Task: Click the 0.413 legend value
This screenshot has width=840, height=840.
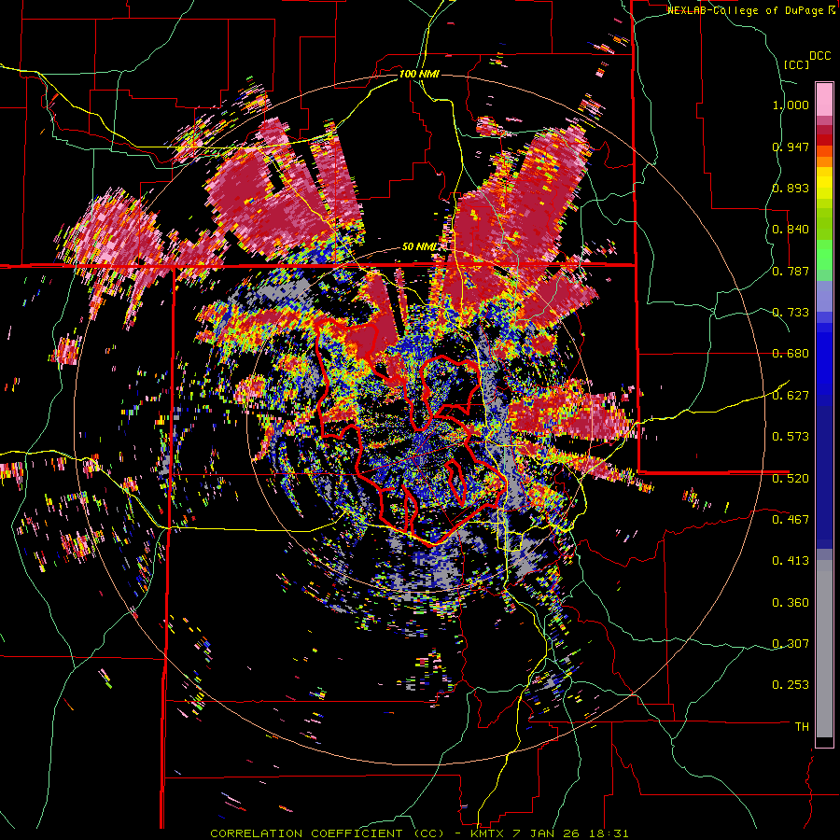Action: (x=791, y=561)
